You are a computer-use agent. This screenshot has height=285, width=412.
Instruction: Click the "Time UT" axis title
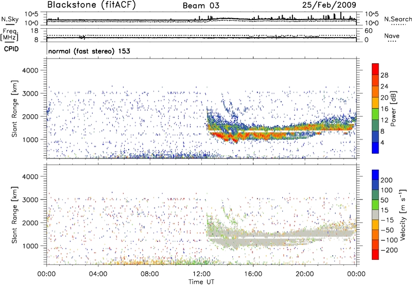point(201,281)
